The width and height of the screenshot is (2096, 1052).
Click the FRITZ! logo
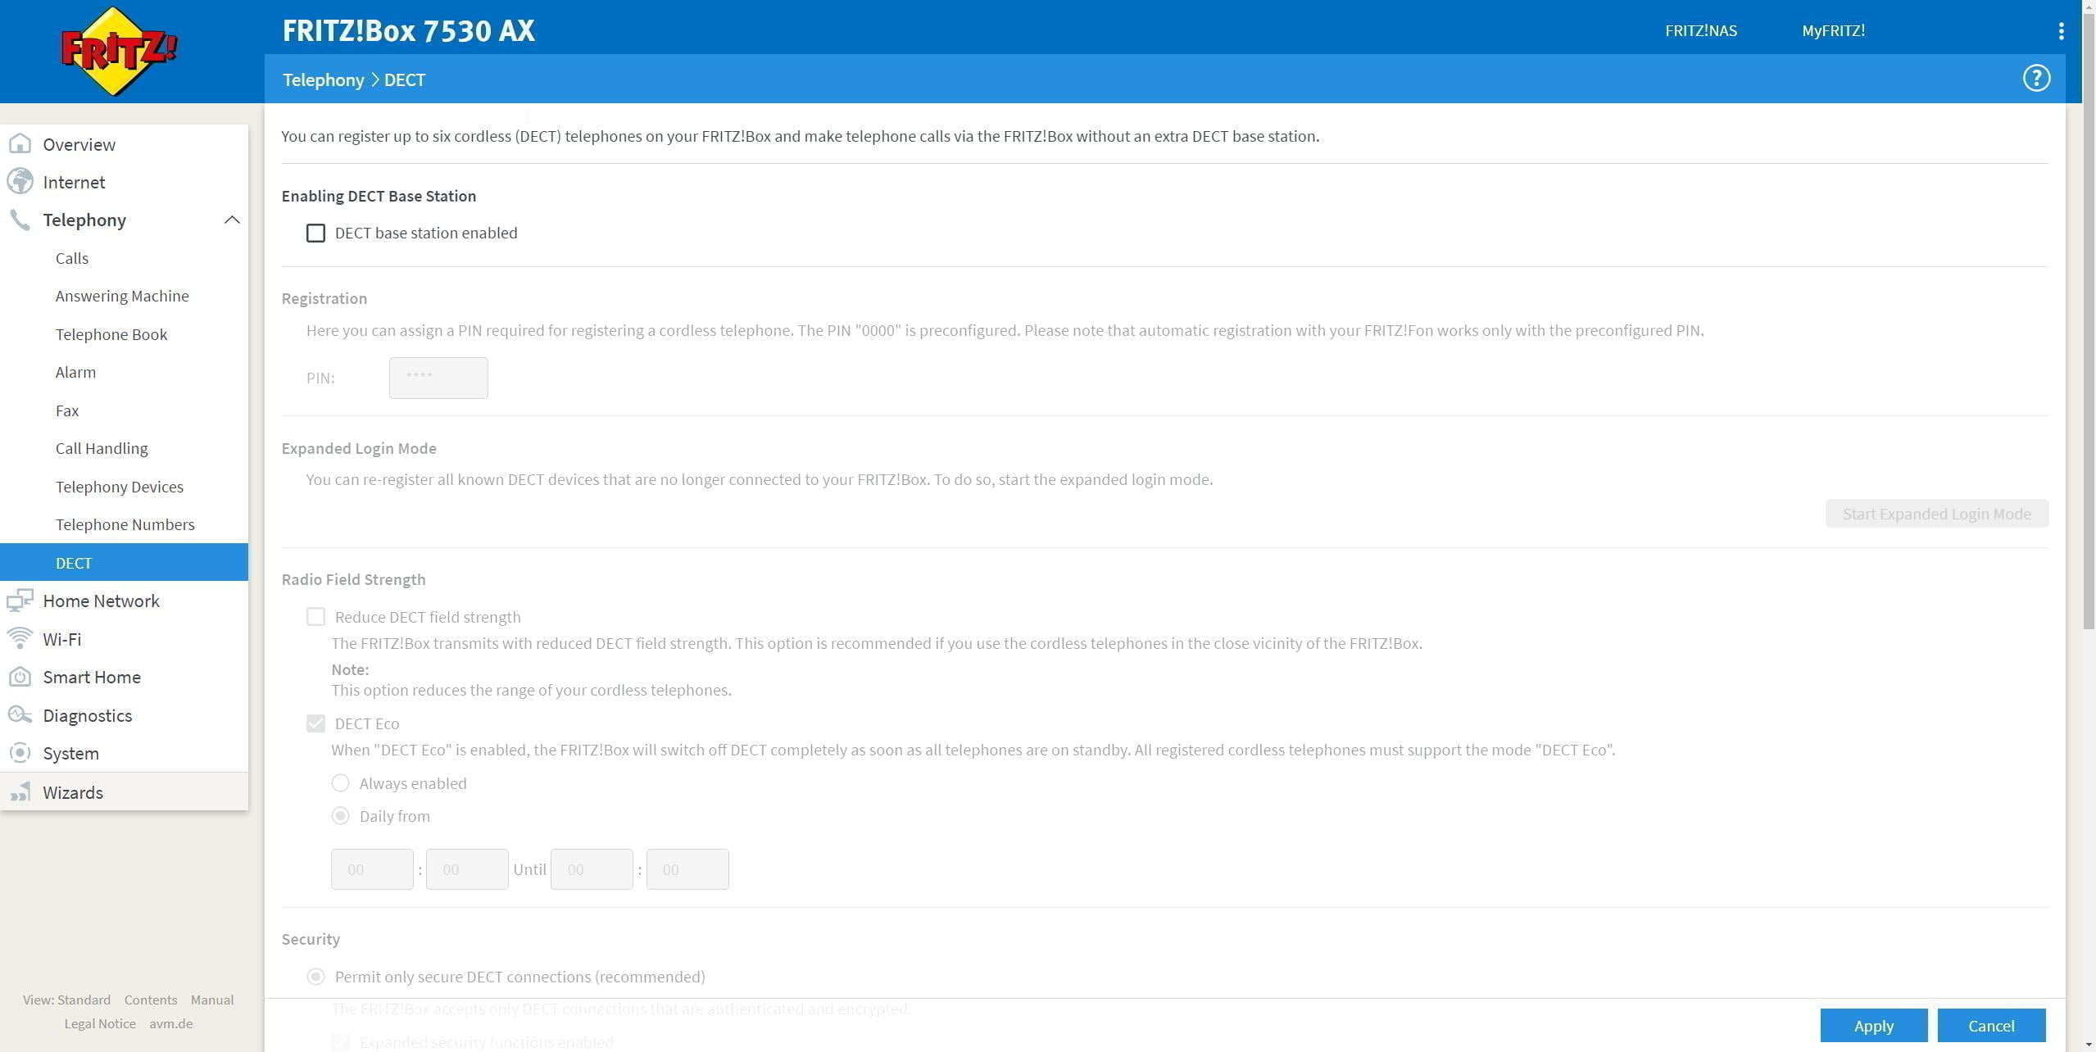[120, 51]
